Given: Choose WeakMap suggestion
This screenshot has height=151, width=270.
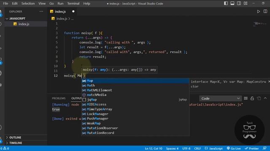Looking at the screenshot, I should pos(135,123).
